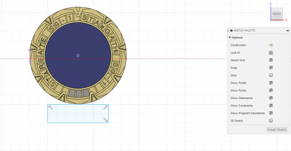Click the Look At icon
Viewport: 291px width, 151px height.
[271, 53]
